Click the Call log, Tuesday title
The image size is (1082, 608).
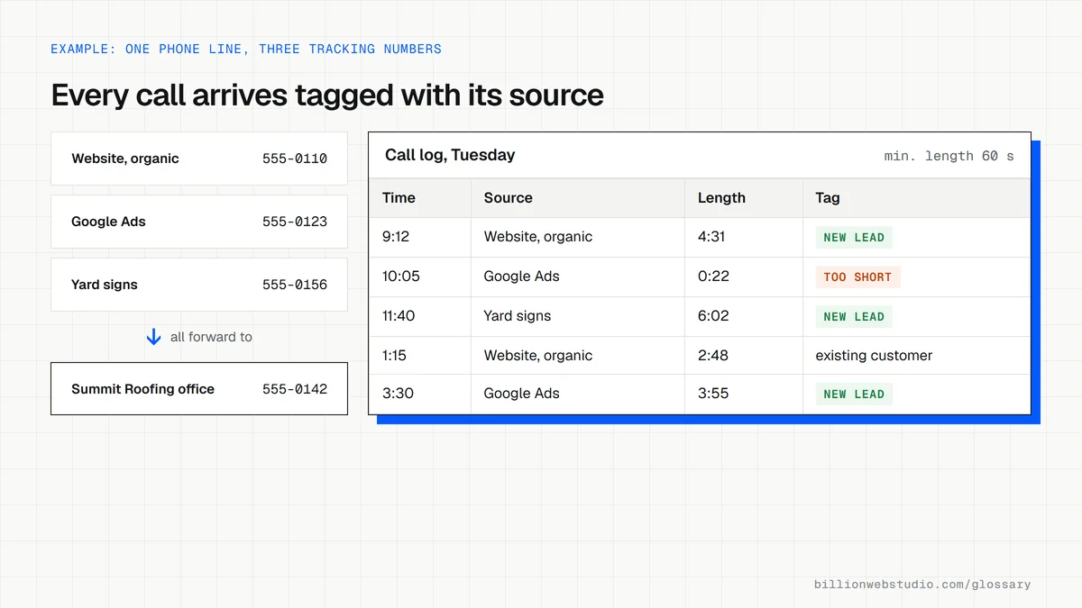pyautogui.click(x=450, y=155)
